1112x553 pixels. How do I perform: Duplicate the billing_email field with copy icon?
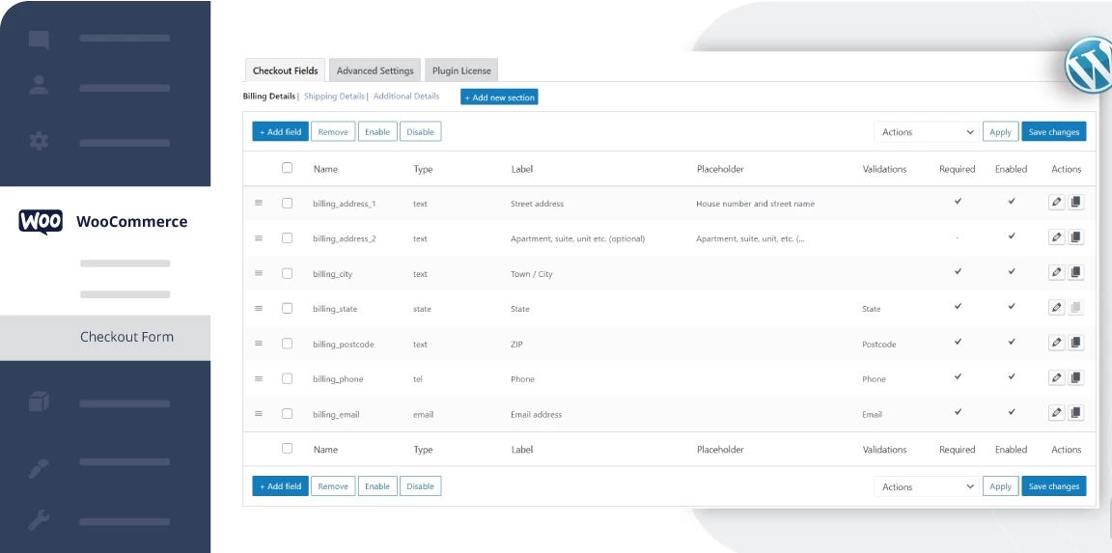(1076, 412)
